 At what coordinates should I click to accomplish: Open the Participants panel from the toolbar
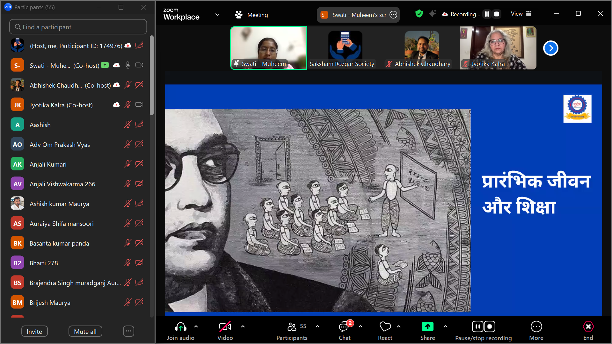pyautogui.click(x=292, y=331)
